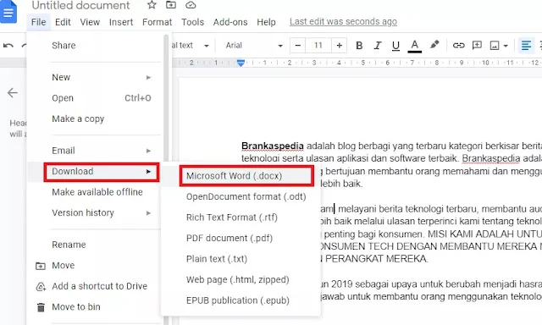Expand the Version history submenu

95,212
